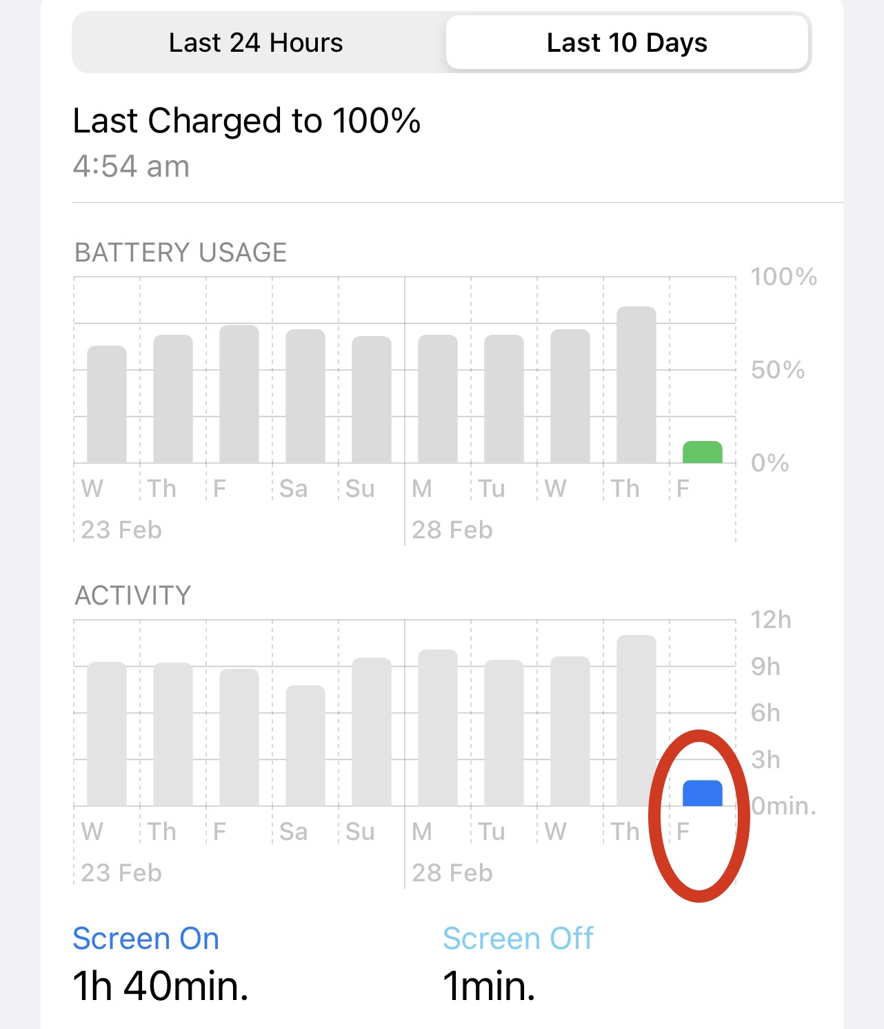Tap Tuesday's activity bar

tap(504, 733)
